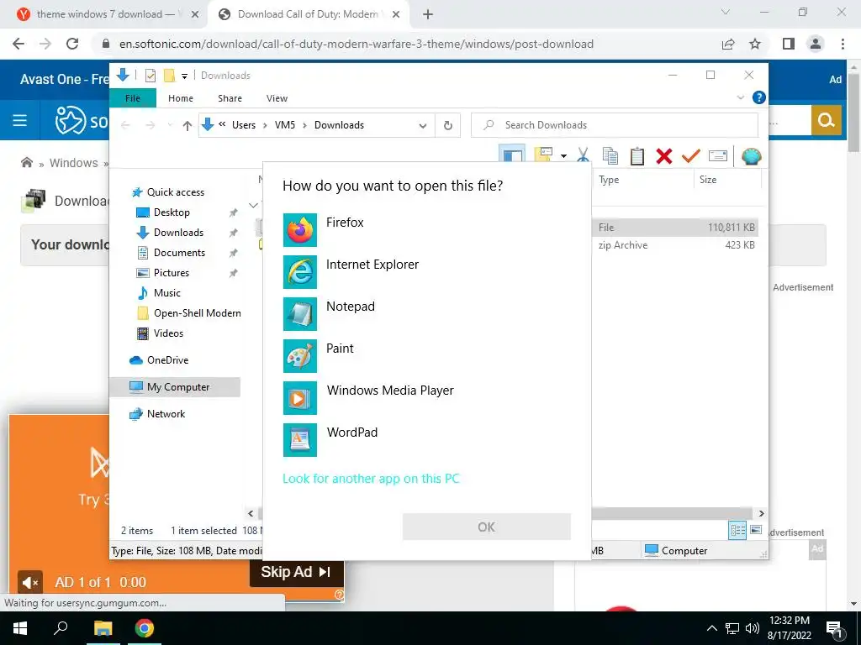This screenshot has width=861, height=645.
Task: Switch to large icons view in status bar
Action: 756,530
